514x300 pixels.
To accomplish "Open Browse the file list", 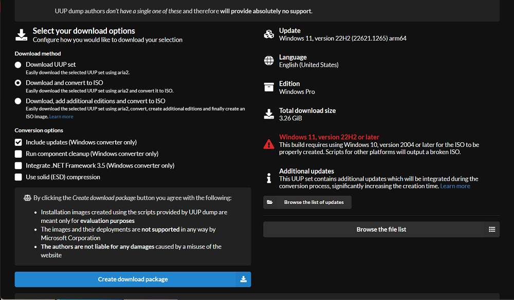I will coord(381,230).
